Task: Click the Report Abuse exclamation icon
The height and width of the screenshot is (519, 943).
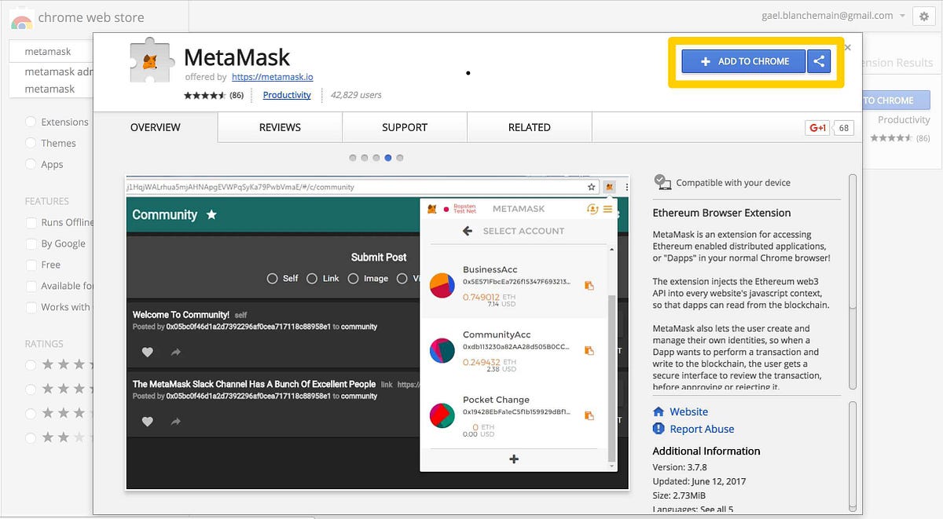Action: coord(659,429)
